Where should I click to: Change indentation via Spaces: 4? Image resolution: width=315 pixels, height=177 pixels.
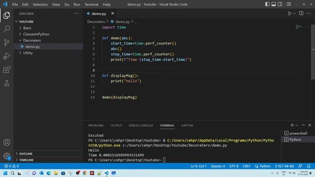coord(218,166)
